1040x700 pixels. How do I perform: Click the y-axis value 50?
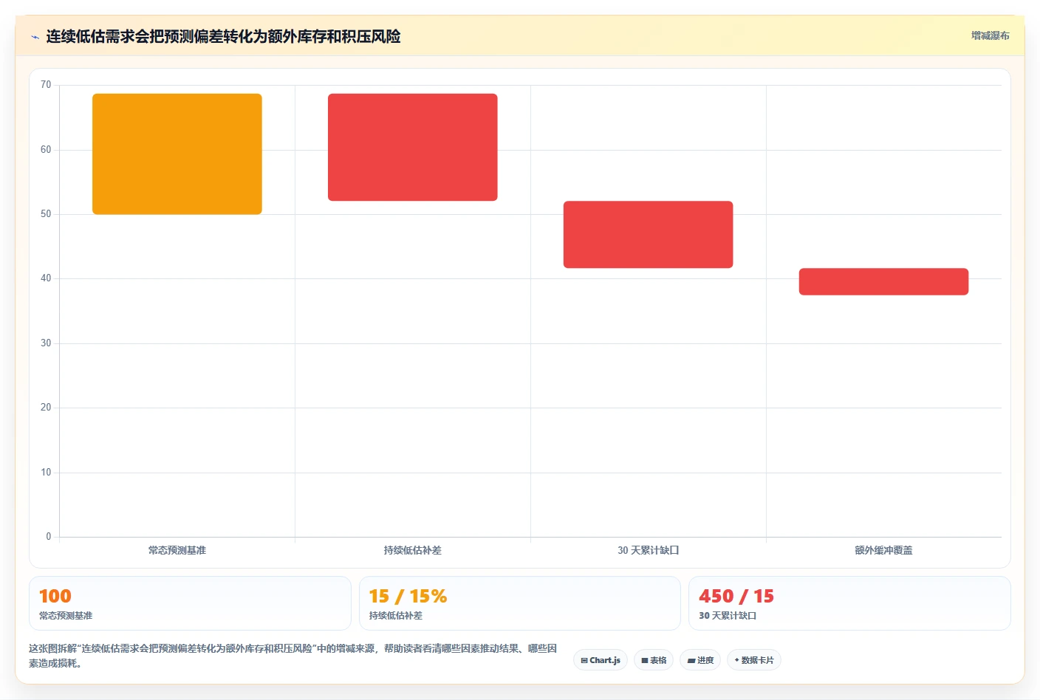(46, 214)
